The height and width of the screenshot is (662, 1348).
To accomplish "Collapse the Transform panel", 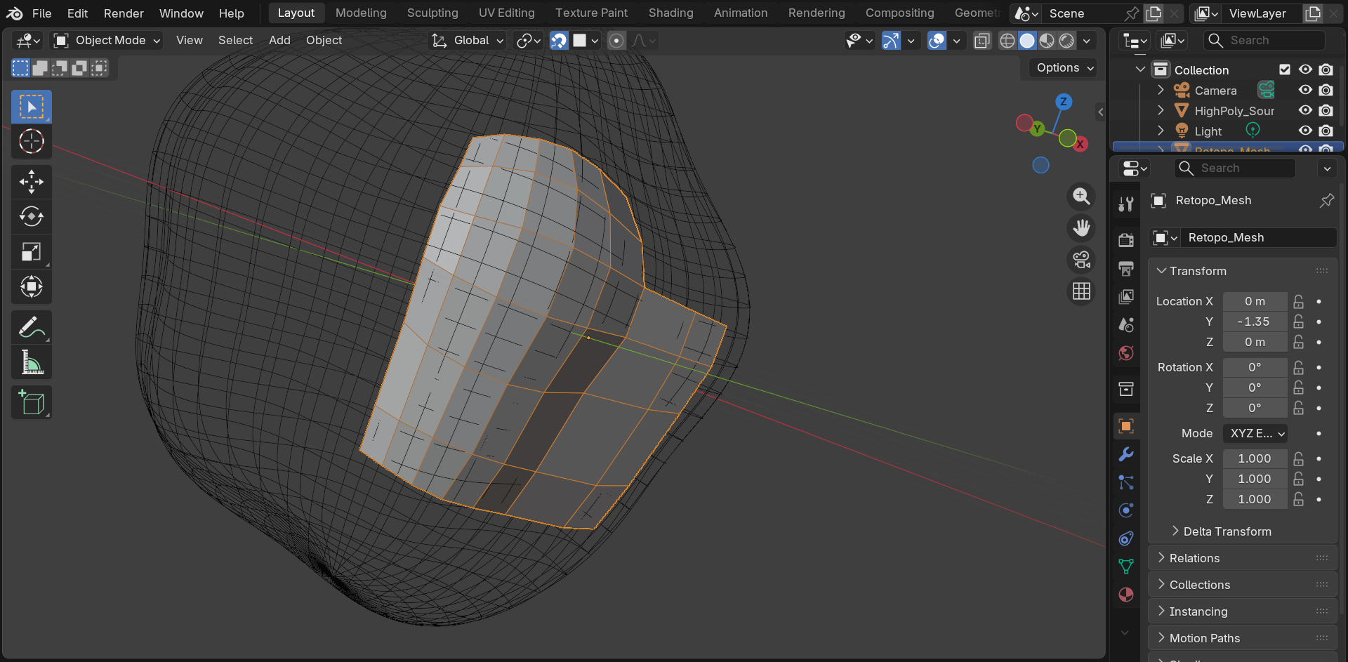I will pyautogui.click(x=1242, y=271).
